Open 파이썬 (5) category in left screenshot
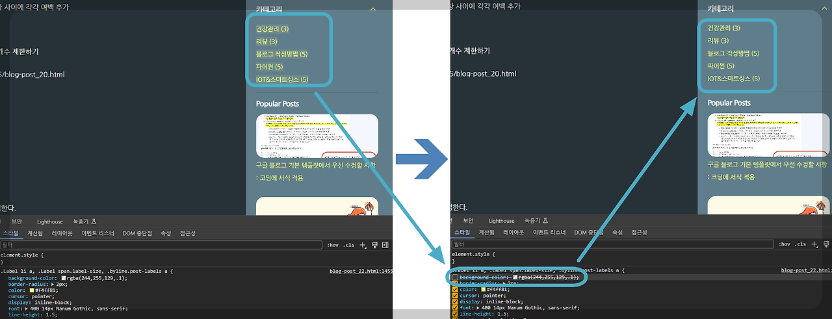Screen dimensions: 832x319 click(x=269, y=67)
